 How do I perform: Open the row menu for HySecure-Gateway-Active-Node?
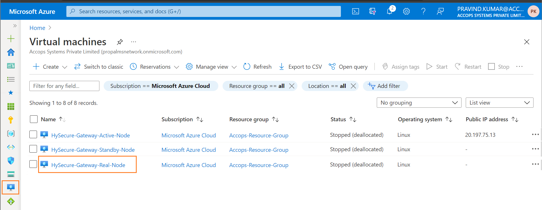pos(535,134)
